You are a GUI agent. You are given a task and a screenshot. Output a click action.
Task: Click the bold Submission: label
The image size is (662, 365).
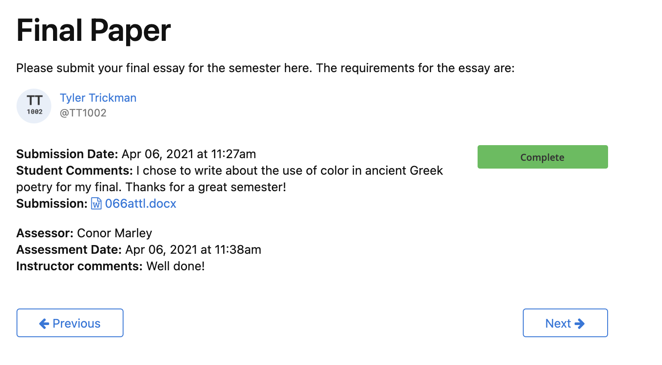click(52, 203)
